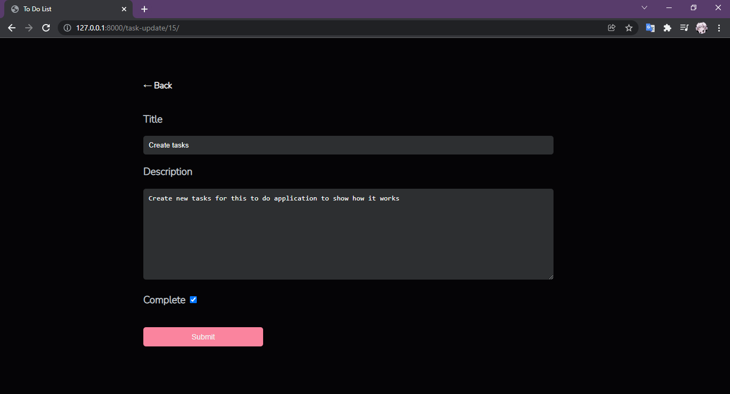Image resolution: width=730 pixels, height=394 pixels.
Task: Click the Back link on the page
Action: click(157, 85)
